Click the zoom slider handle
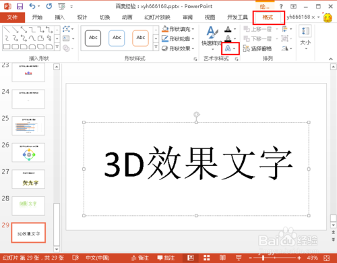Viewport: 337px width, 263px height. coord(263,258)
